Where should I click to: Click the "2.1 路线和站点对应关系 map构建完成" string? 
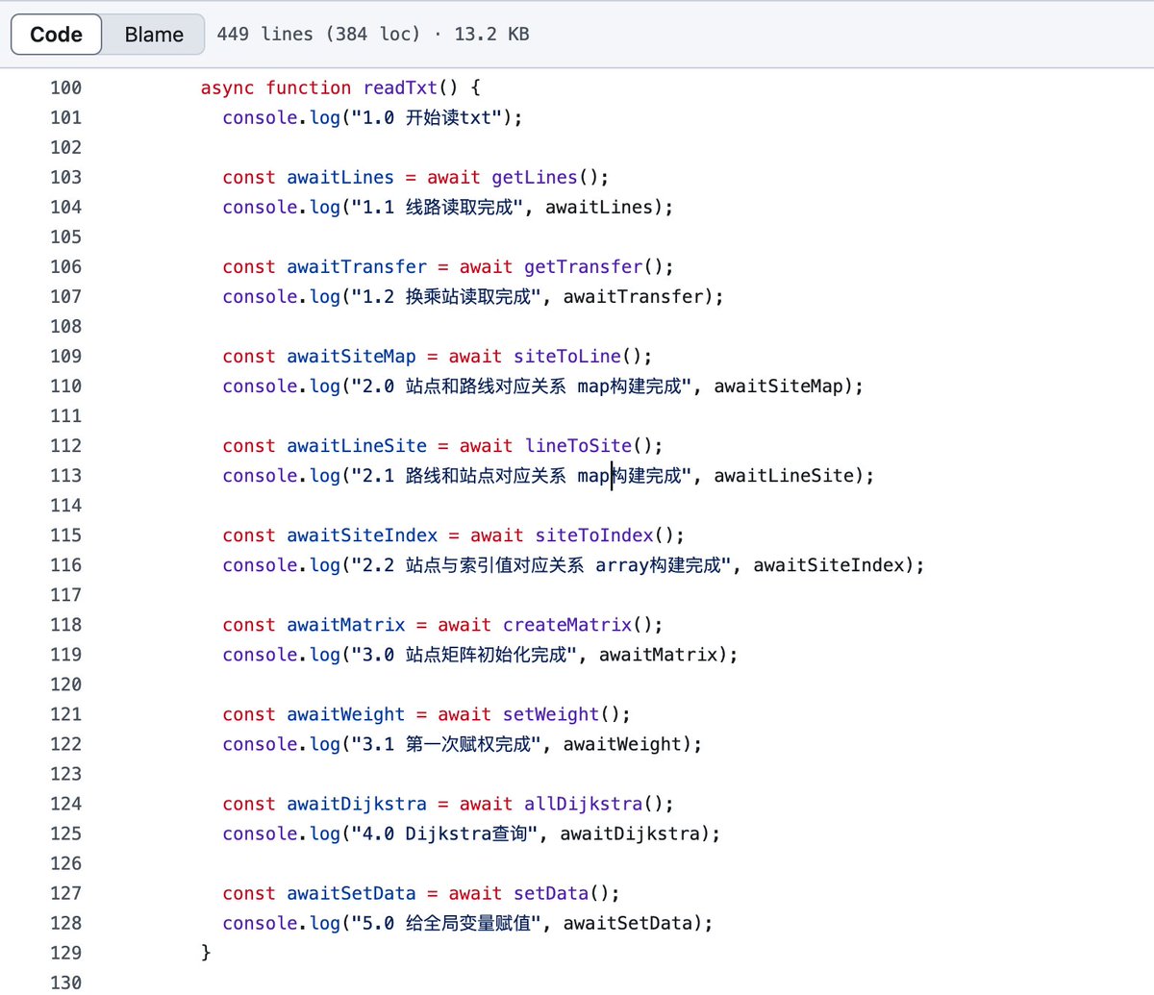[522, 475]
